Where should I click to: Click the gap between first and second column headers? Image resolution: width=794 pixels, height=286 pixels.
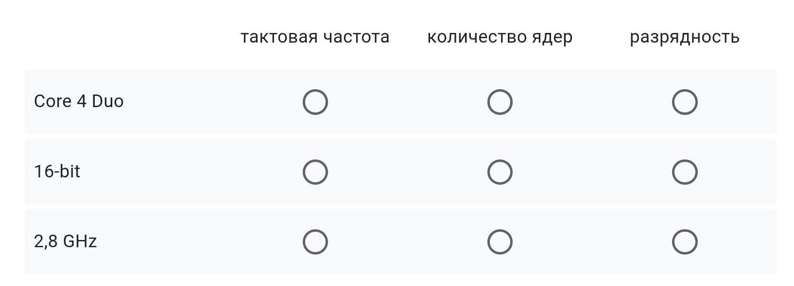408,37
